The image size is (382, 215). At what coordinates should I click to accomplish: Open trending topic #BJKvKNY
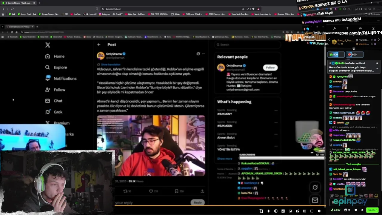coord(225,114)
